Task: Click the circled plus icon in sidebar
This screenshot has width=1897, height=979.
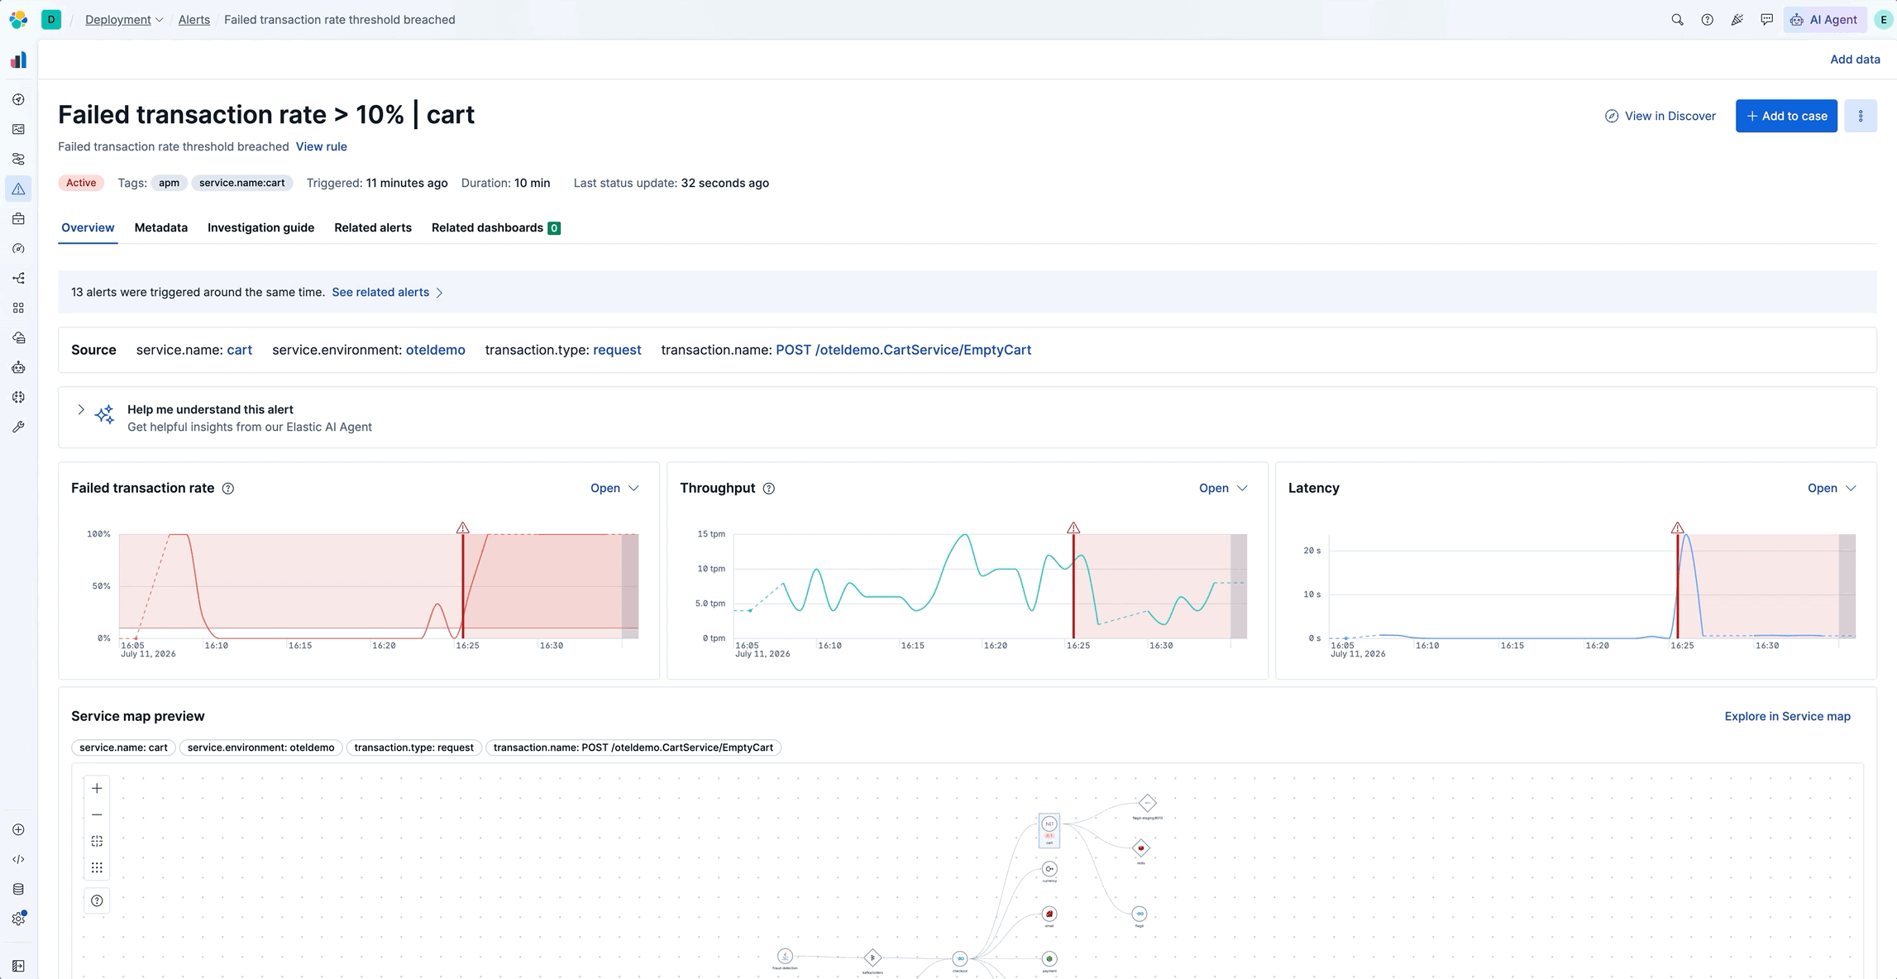Action: pos(18,830)
